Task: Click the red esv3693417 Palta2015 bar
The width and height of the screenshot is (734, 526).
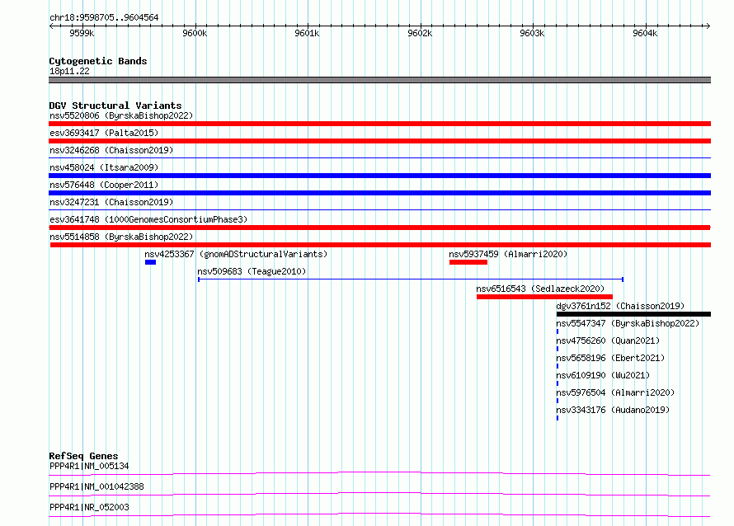Action: click(379, 141)
